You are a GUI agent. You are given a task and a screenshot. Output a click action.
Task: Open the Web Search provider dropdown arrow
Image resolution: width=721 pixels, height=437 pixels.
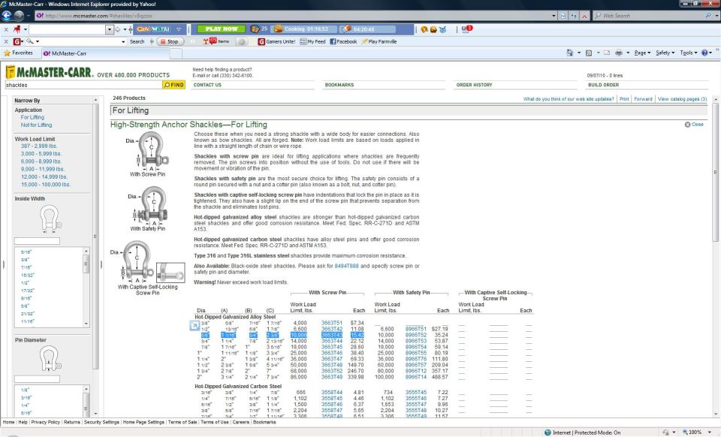pyautogui.click(x=716, y=16)
